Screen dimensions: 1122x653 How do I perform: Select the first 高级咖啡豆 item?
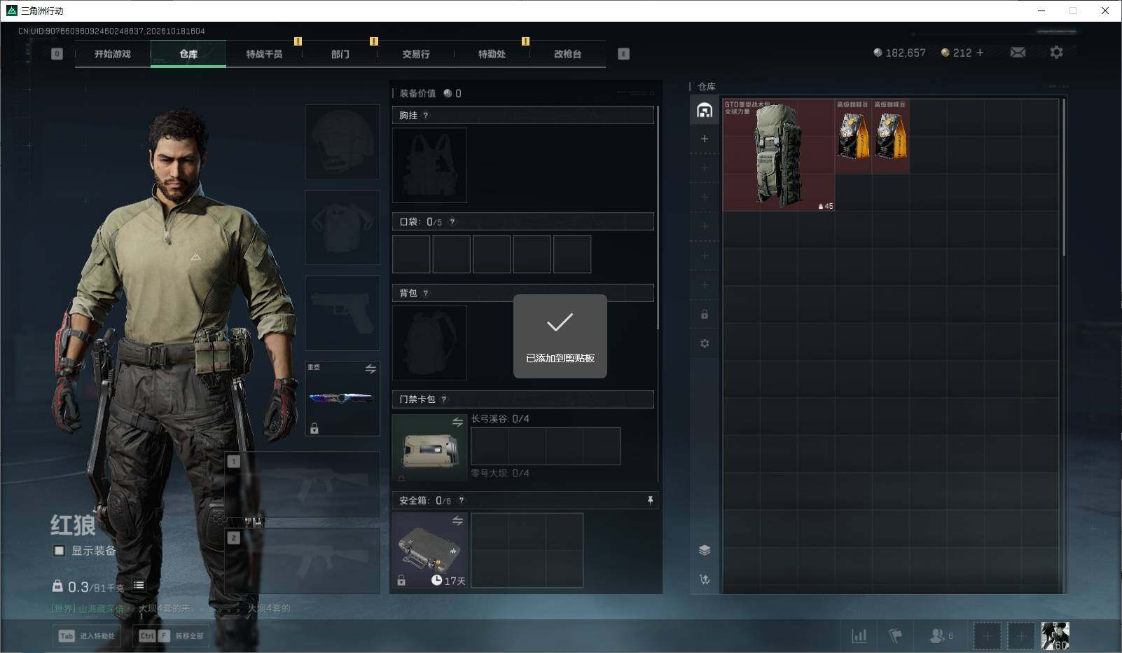pyautogui.click(x=853, y=137)
